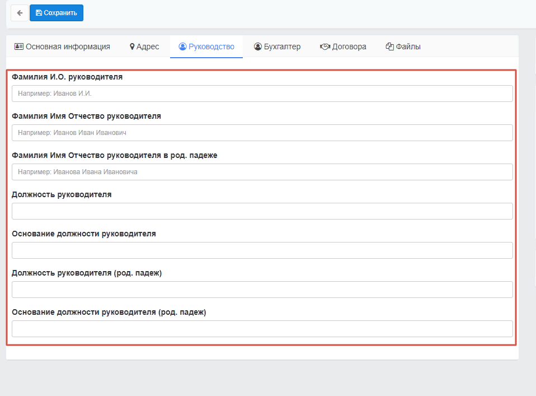Click the label Фамилия И.О. руководителя
The height and width of the screenshot is (396, 536).
tap(67, 77)
